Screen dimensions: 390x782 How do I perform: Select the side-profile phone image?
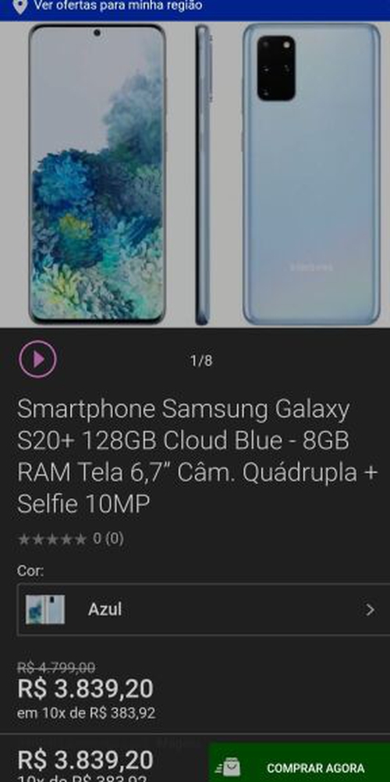pos(202,174)
